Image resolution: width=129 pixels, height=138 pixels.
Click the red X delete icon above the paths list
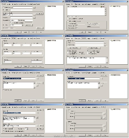[103, 7]
